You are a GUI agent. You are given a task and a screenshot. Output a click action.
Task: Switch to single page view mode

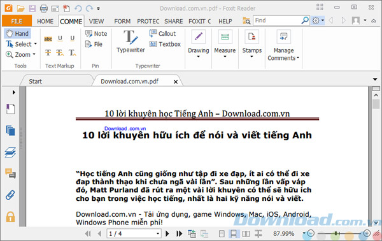click(222, 234)
